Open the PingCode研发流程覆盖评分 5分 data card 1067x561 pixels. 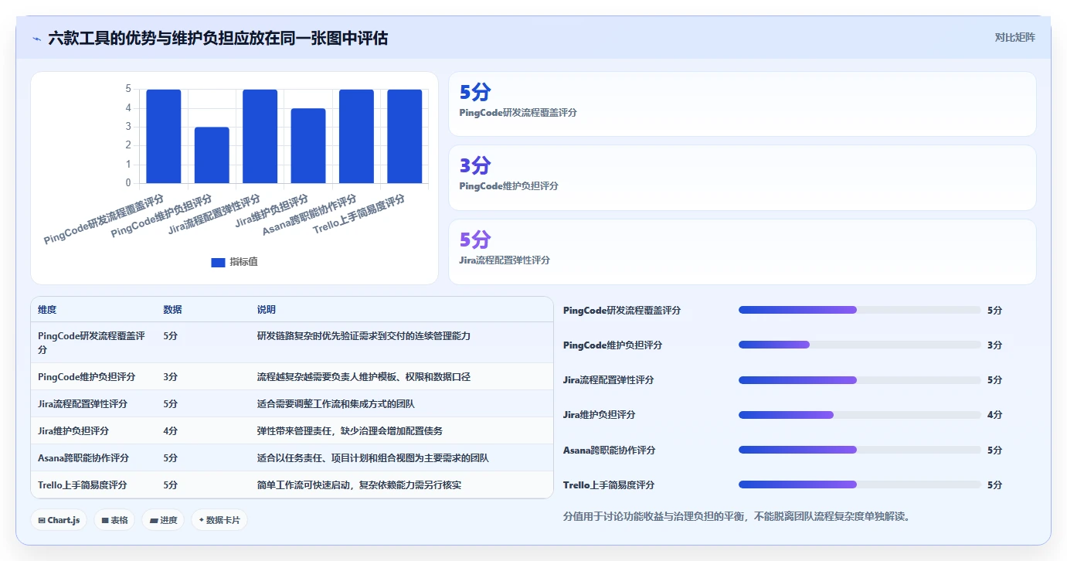point(742,104)
